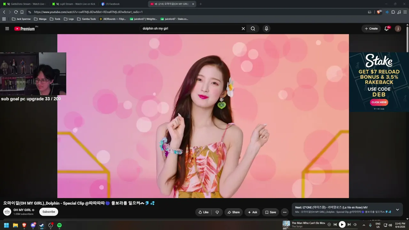Open the browser apps grid icon
The image size is (409, 230).
4,19
